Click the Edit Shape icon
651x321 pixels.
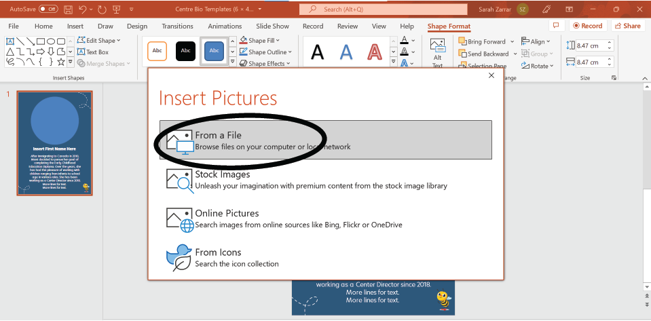point(81,41)
